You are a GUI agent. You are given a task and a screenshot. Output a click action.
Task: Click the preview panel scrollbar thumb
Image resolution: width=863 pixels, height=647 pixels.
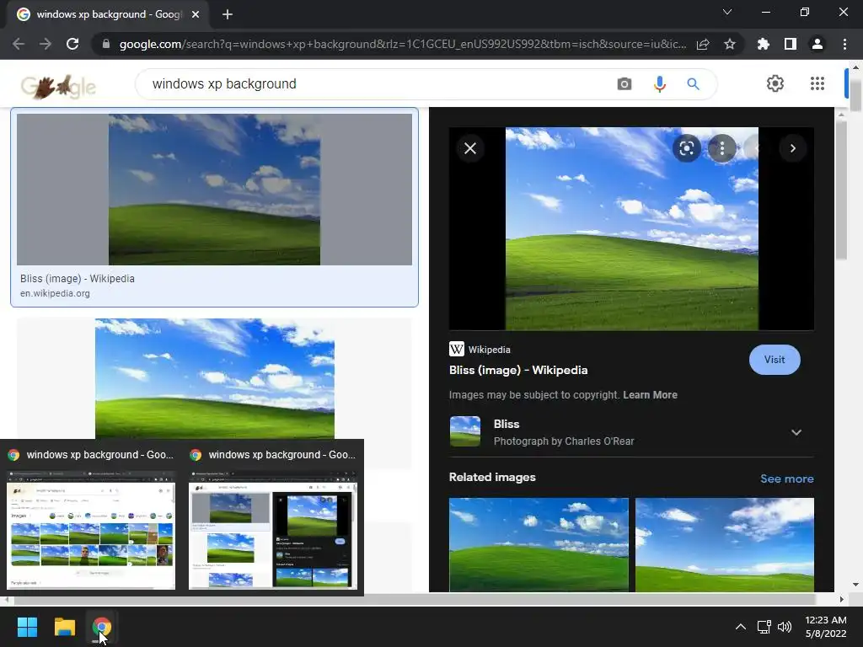click(842, 190)
